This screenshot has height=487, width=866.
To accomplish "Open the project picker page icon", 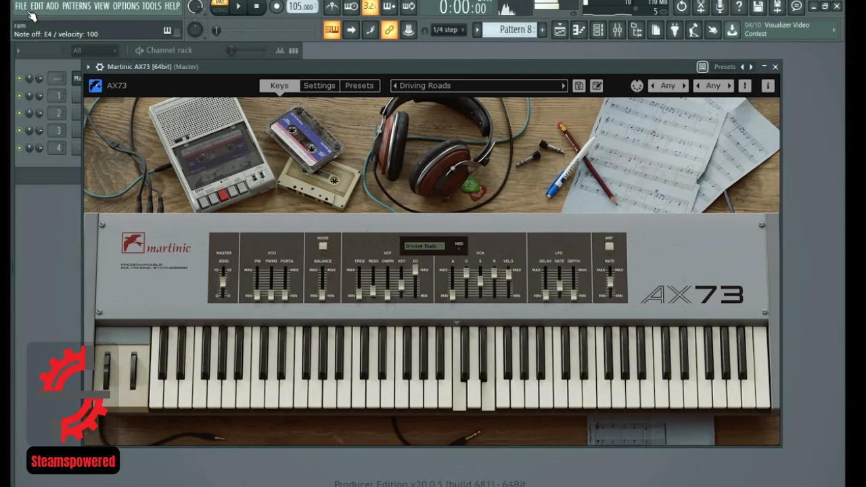I will (656, 30).
